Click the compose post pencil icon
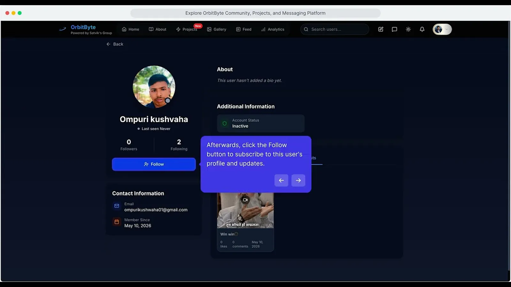The image size is (511, 287). pyautogui.click(x=381, y=29)
